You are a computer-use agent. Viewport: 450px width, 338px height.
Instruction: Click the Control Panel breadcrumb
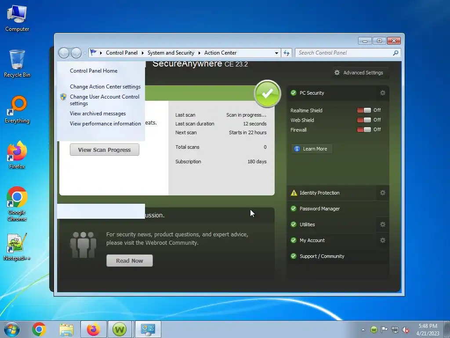122,53
